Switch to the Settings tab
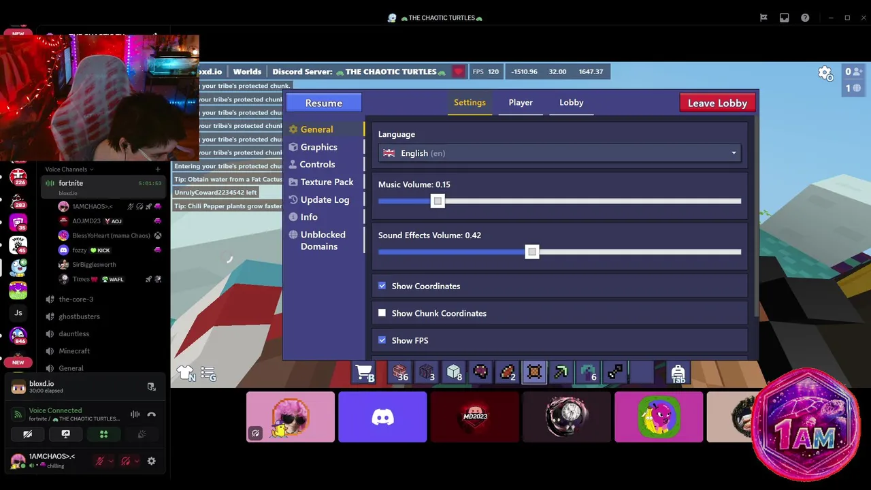The width and height of the screenshot is (871, 490). coord(470,103)
